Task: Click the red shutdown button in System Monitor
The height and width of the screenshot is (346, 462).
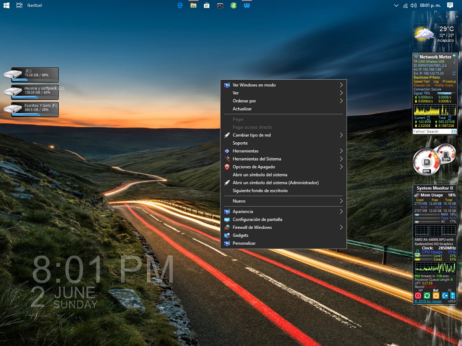Action: (418, 296)
